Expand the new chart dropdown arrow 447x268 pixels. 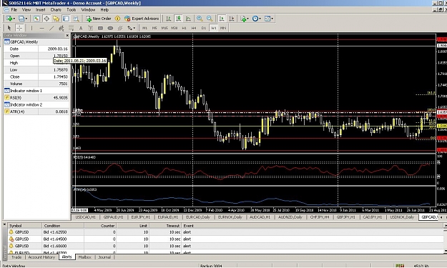(14, 19)
